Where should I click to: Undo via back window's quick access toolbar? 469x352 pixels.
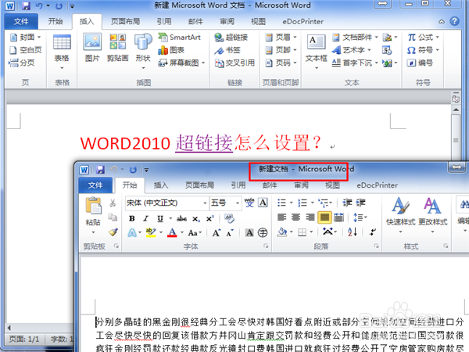coord(39,5)
